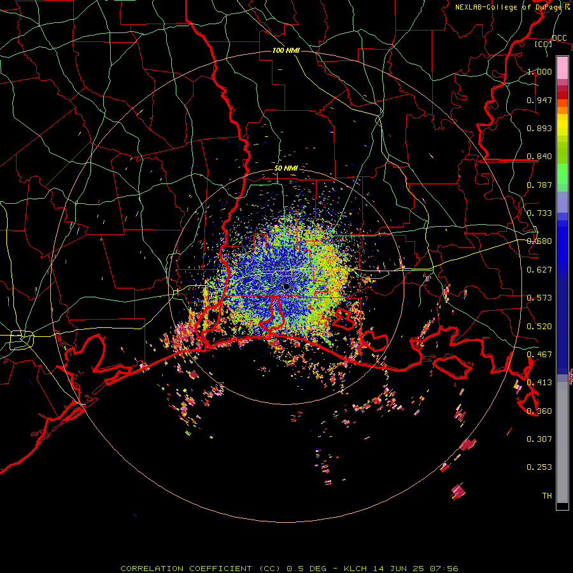Click the [CC] legend heading
Screen dimensions: 573x573
(544, 44)
